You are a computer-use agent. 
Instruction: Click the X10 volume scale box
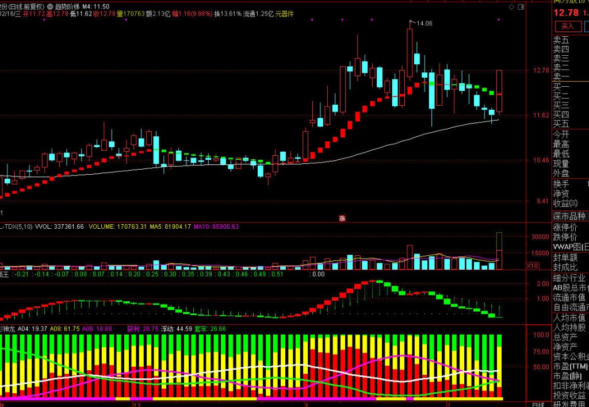pyautogui.click(x=533, y=266)
